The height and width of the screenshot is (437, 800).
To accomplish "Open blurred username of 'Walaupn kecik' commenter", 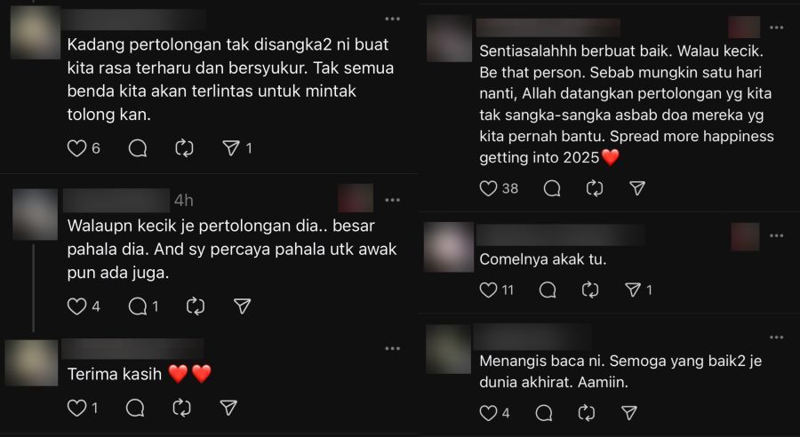I will (x=116, y=201).
